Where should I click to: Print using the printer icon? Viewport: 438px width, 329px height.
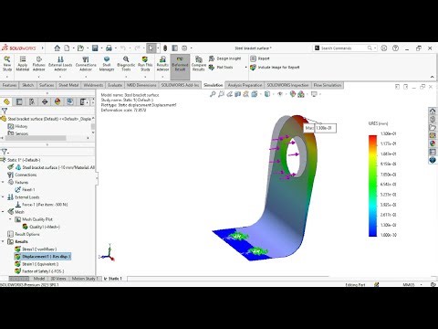coord(109,48)
